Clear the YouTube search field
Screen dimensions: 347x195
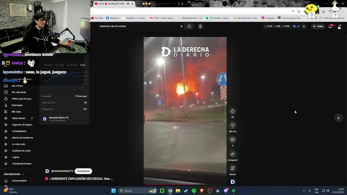point(182,26)
